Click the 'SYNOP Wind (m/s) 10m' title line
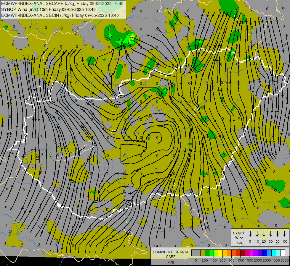Image resolution: width=290 pixels, height=266 pixels. pyautogui.click(x=49, y=9)
